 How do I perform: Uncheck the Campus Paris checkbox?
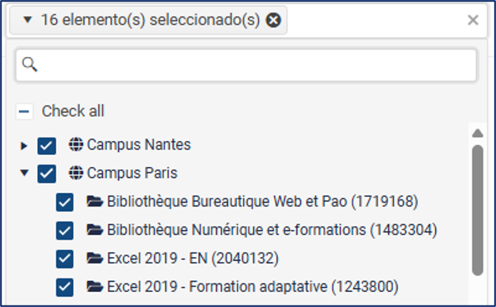click(47, 173)
